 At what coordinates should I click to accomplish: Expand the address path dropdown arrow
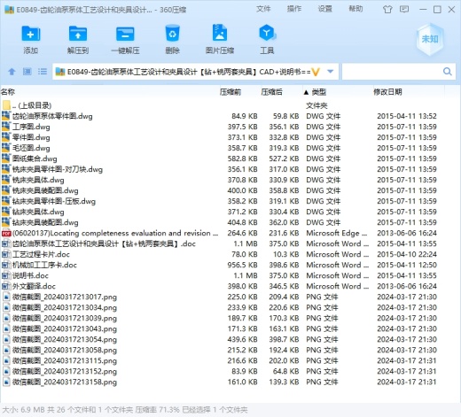pos(331,72)
